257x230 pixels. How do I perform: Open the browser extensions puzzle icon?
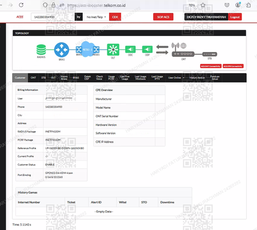click(x=248, y=5)
